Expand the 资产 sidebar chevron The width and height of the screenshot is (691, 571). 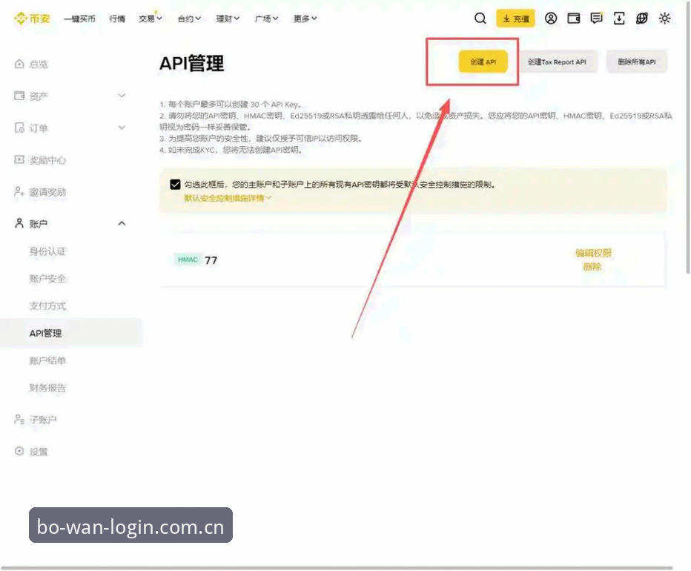pos(122,96)
